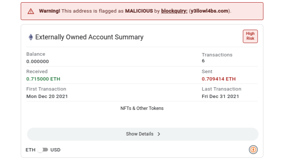Open the NFTs & Other Tokens section

coord(142,108)
